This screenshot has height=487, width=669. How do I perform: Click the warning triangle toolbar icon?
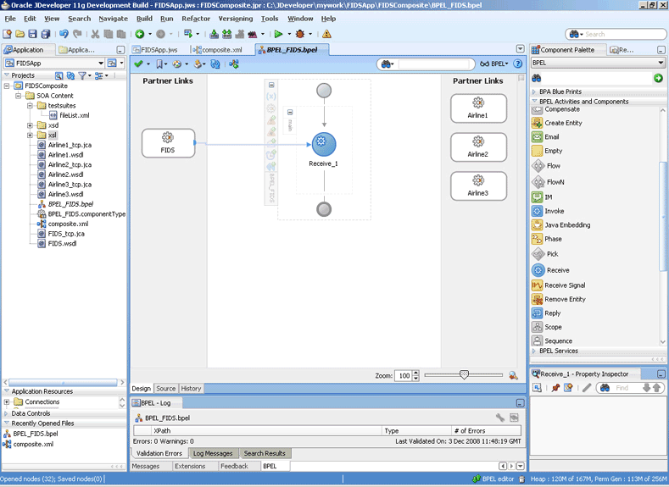[x=326, y=34]
